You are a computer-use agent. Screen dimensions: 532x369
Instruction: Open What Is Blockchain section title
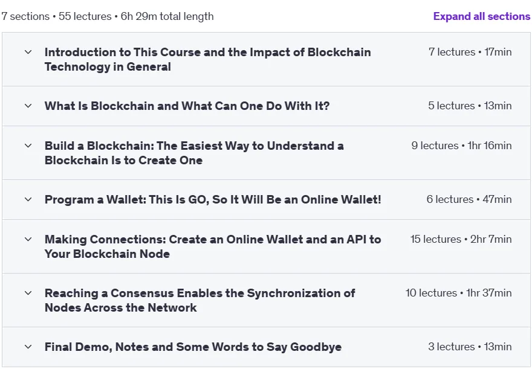click(187, 106)
